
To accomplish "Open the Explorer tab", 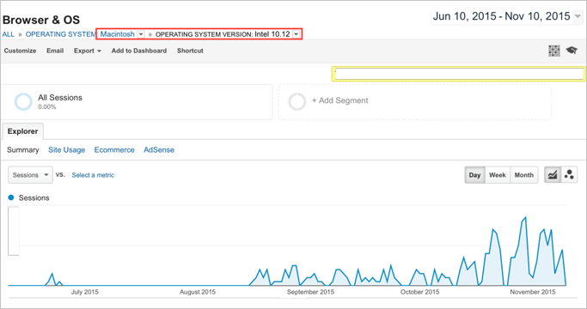I will (x=23, y=131).
